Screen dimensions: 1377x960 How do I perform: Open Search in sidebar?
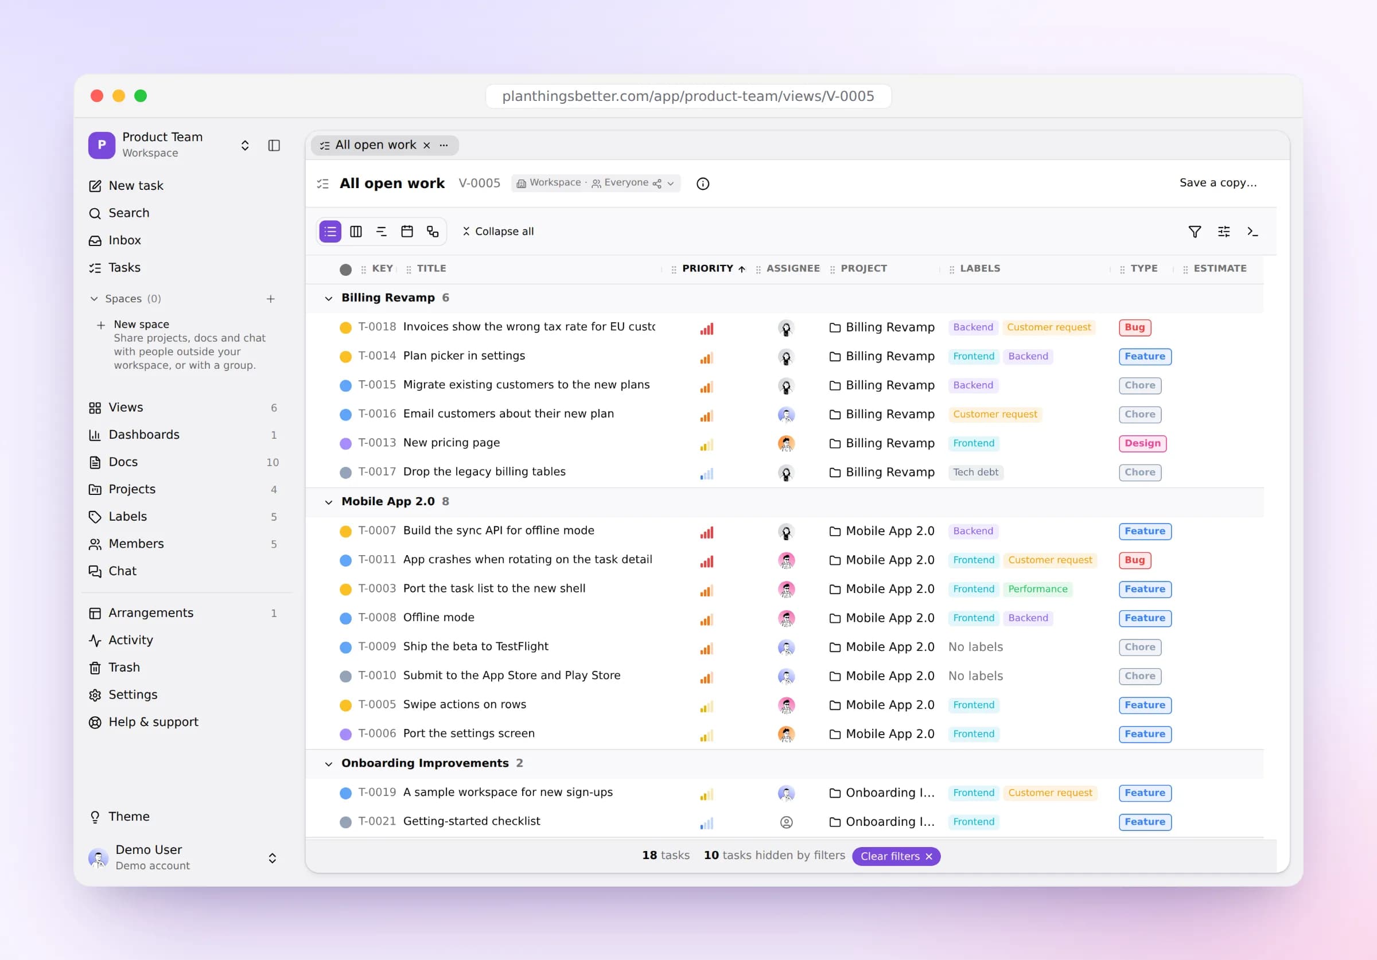click(129, 213)
